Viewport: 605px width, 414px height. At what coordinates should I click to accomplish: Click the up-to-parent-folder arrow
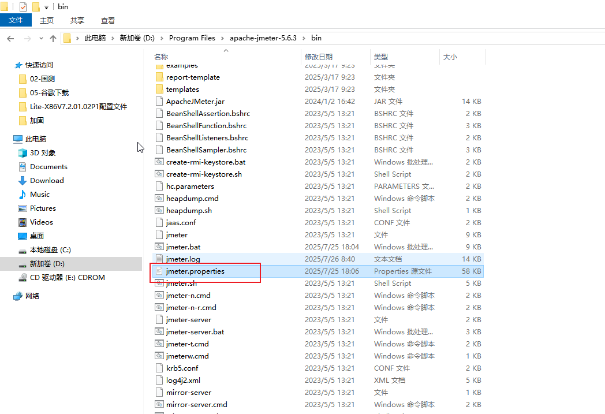(53, 38)
